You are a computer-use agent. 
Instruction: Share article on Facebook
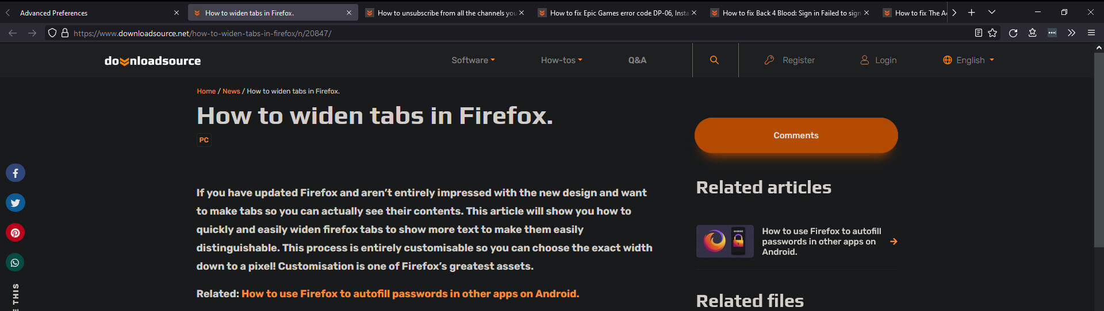(16, 173)
